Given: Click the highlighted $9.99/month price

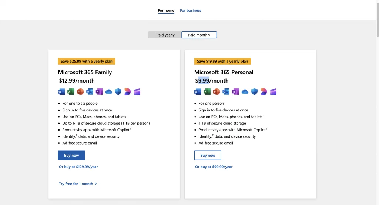Looking at the screenshot, I should pos(212,81).
